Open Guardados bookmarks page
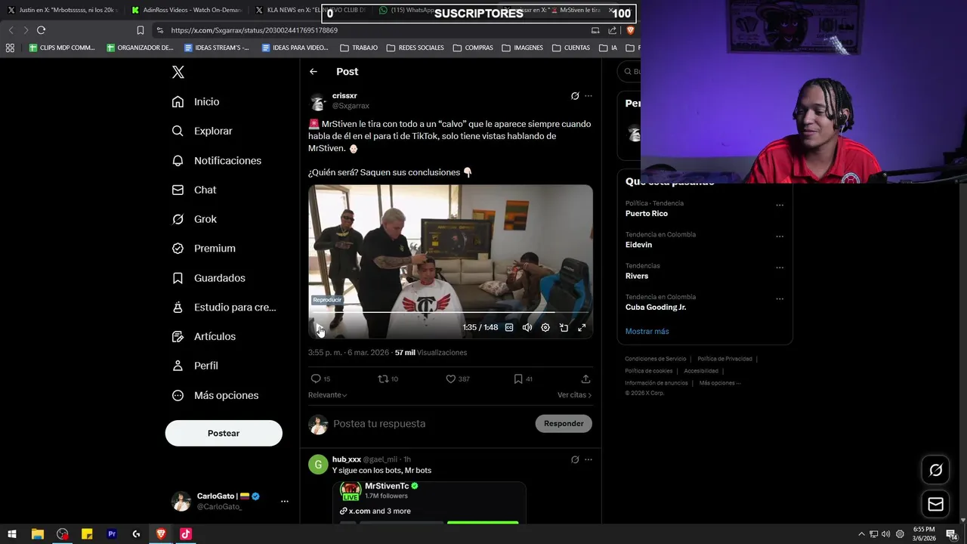The width and height of the screenshot is (967, 544). tap(209, 278)
